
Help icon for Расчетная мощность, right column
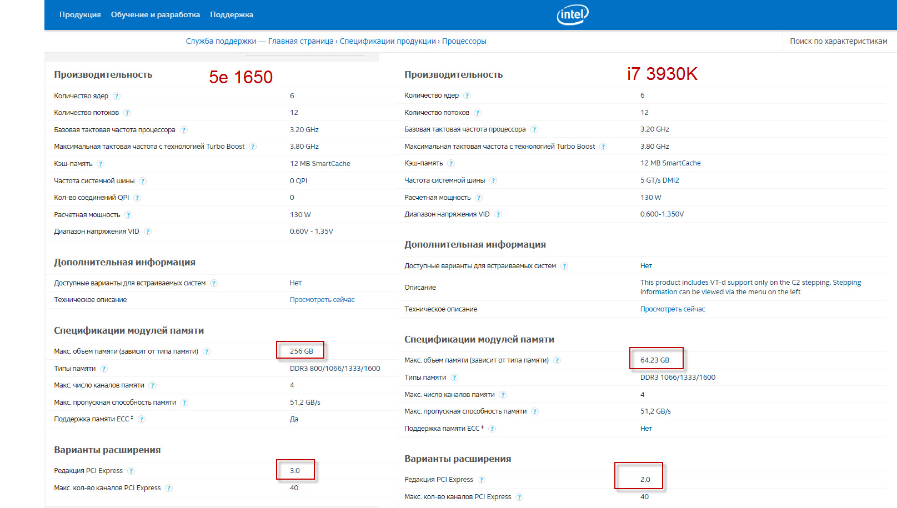(479, 198)
